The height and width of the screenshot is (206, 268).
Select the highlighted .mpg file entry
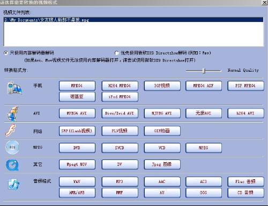(133, 20)
